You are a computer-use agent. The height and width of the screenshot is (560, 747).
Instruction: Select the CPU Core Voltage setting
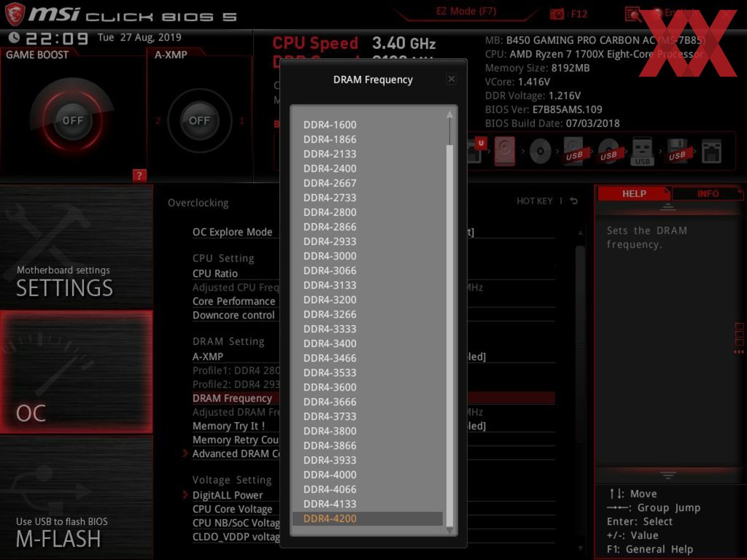tap(232, 509)
